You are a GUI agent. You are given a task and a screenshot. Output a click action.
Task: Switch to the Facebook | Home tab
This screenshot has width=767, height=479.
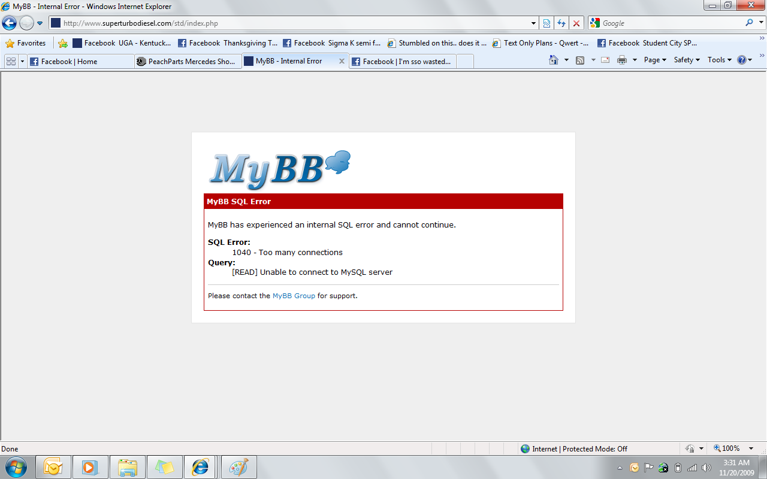pos(81,61)
